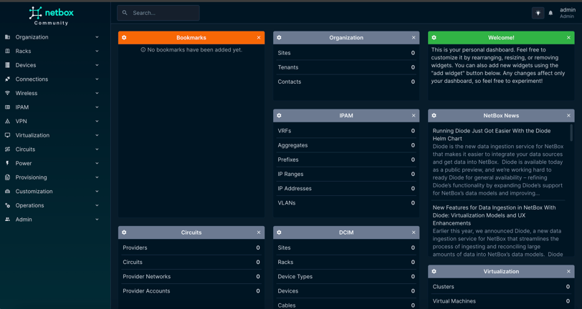Click the Devices sidebar icon
This screenshot has width=582, height=309.
[x=7, y=65]
